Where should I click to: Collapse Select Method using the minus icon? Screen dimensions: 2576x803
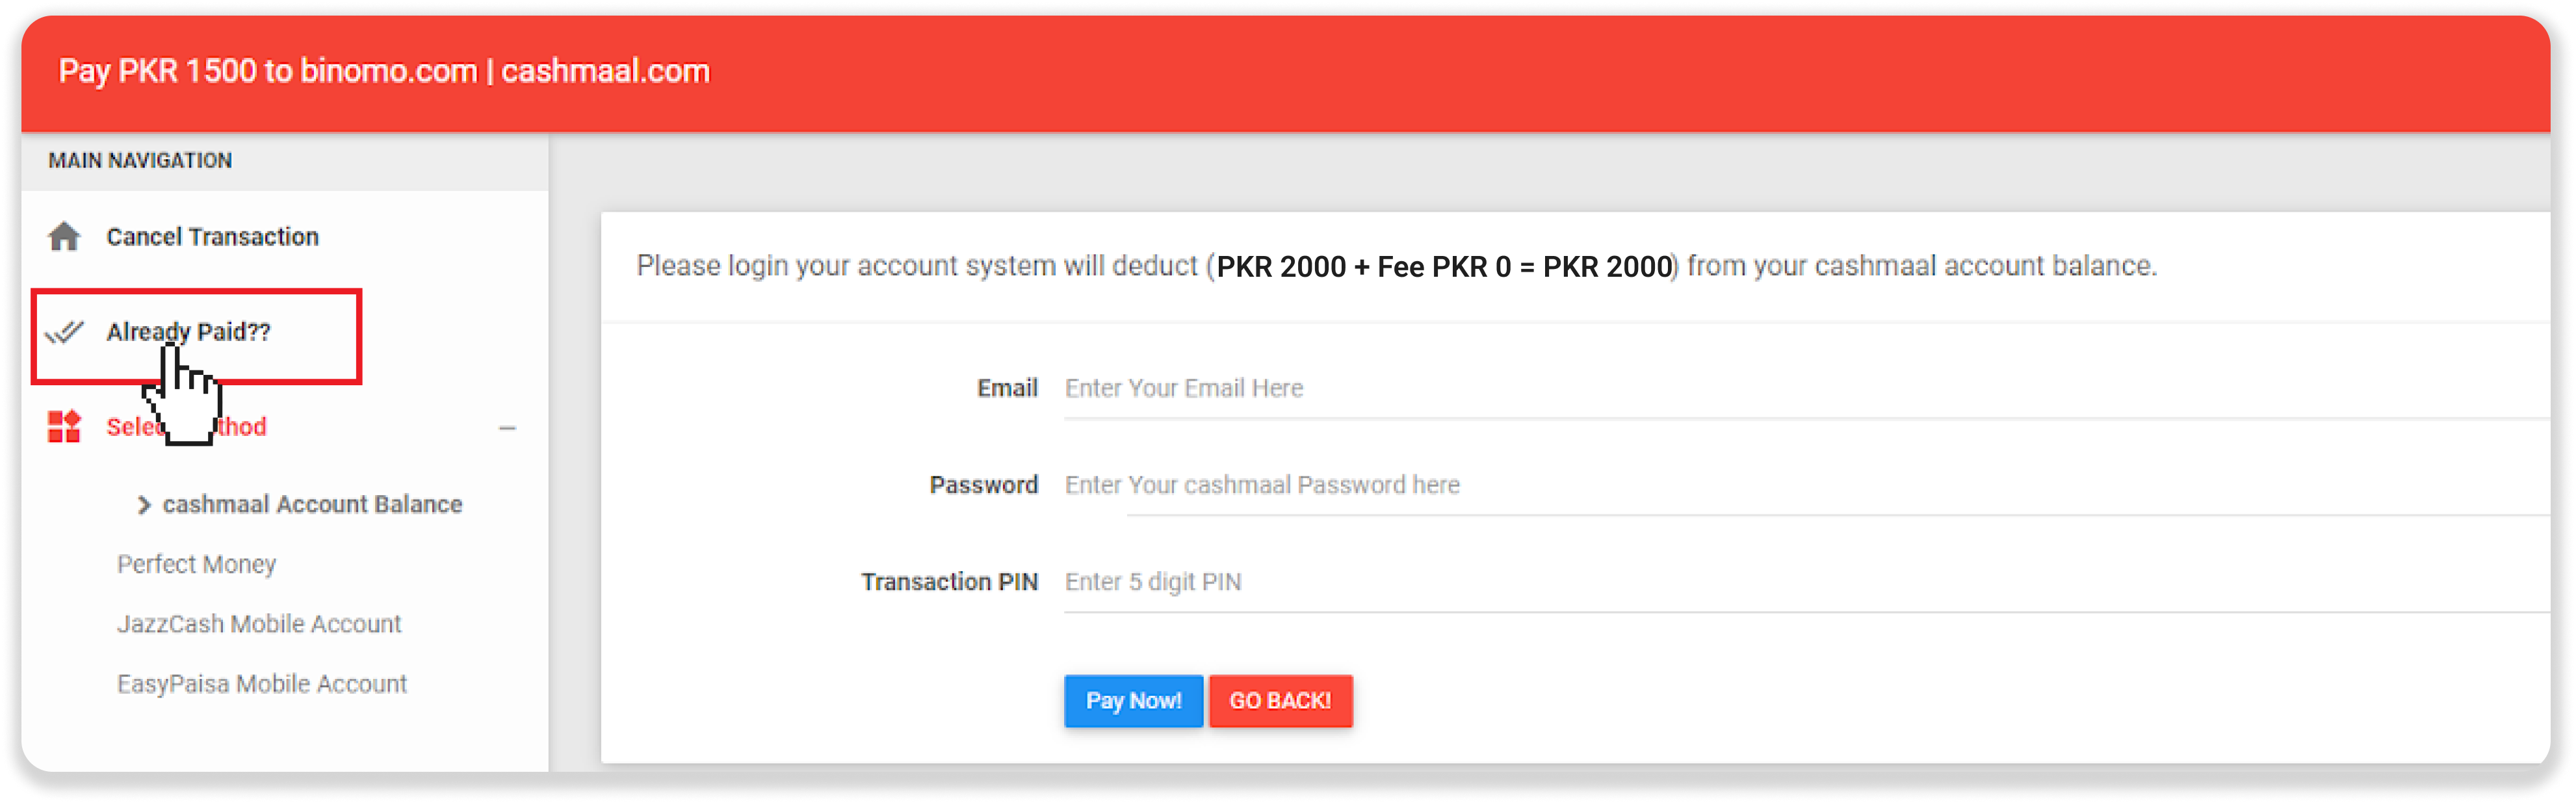(x=507, y=428)
